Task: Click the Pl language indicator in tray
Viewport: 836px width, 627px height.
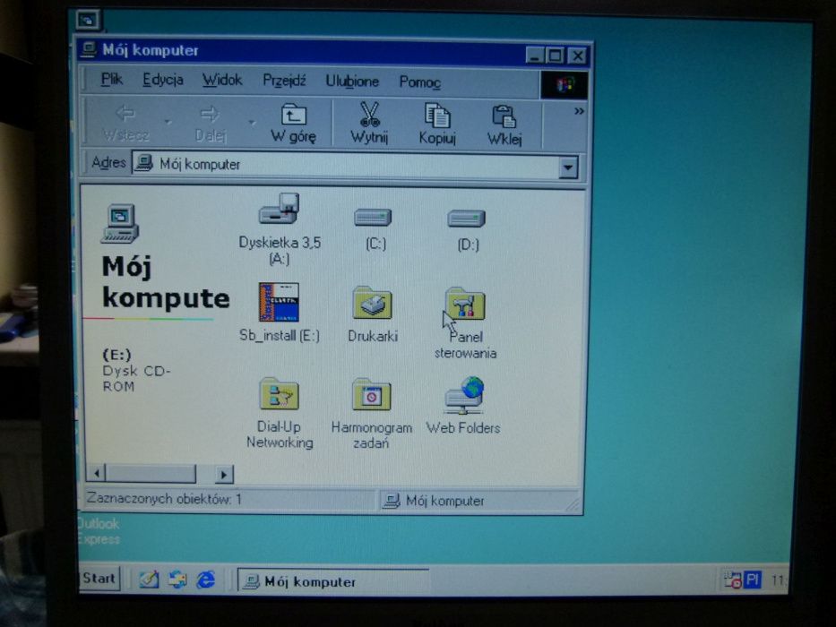Action: pos(753,580)
